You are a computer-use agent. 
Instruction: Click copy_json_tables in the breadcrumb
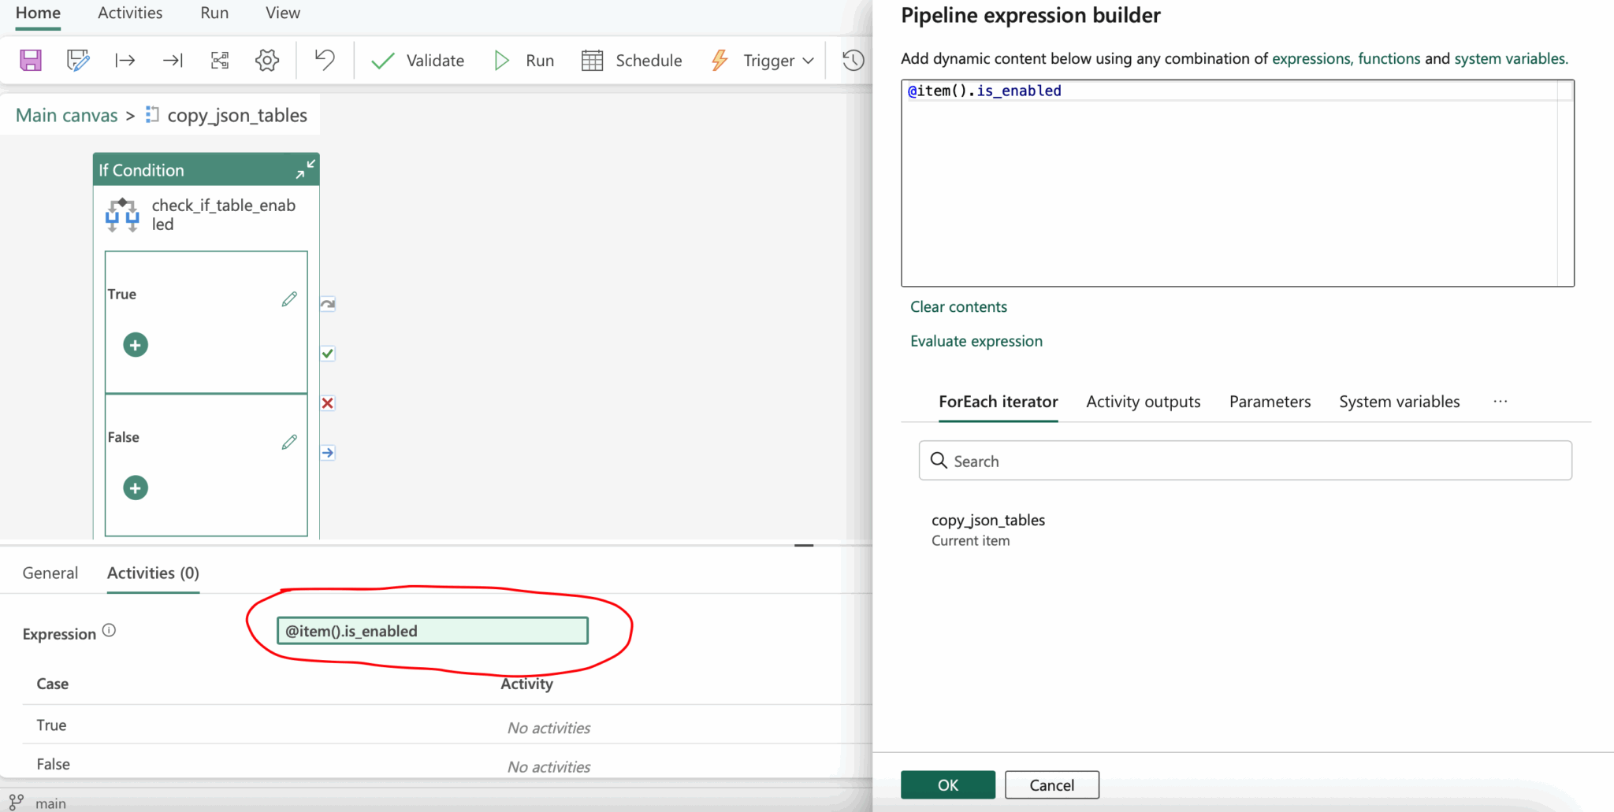(237, 116)
